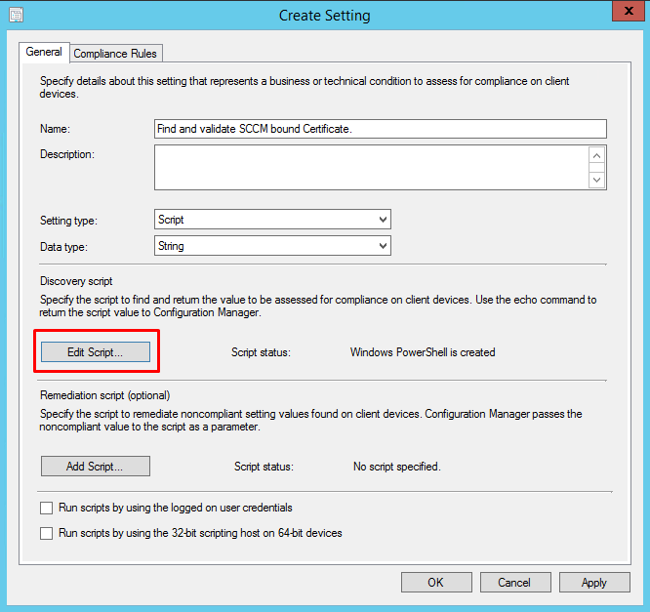Click the Description scroll up arrow

596,156
